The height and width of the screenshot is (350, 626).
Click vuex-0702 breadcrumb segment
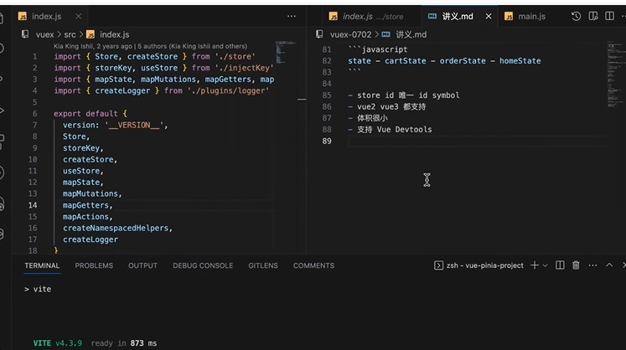pos(350,34)
